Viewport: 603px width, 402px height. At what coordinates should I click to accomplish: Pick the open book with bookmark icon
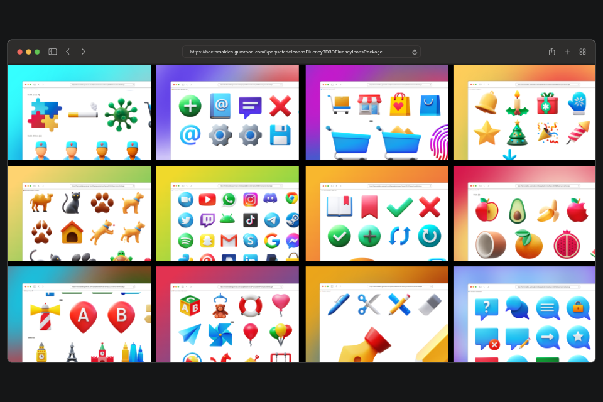coord(340,206)
